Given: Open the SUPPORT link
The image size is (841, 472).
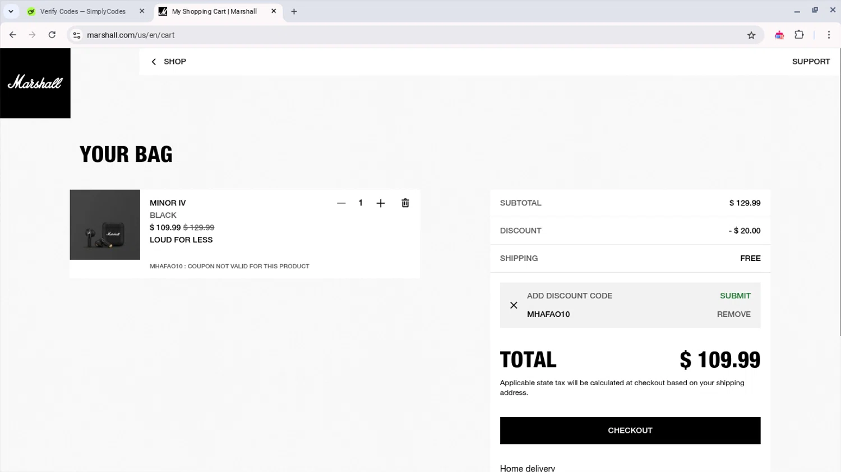Looking at the screenshot, I should pyautogui.click(x=811, y=62).
